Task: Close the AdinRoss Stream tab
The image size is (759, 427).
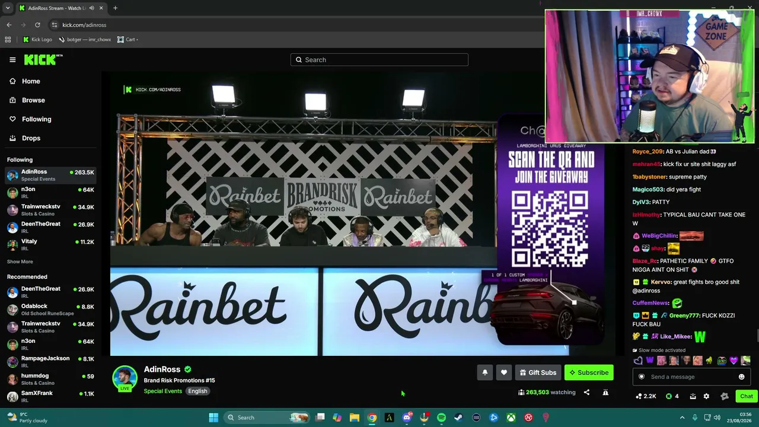Action: [101, 8]
